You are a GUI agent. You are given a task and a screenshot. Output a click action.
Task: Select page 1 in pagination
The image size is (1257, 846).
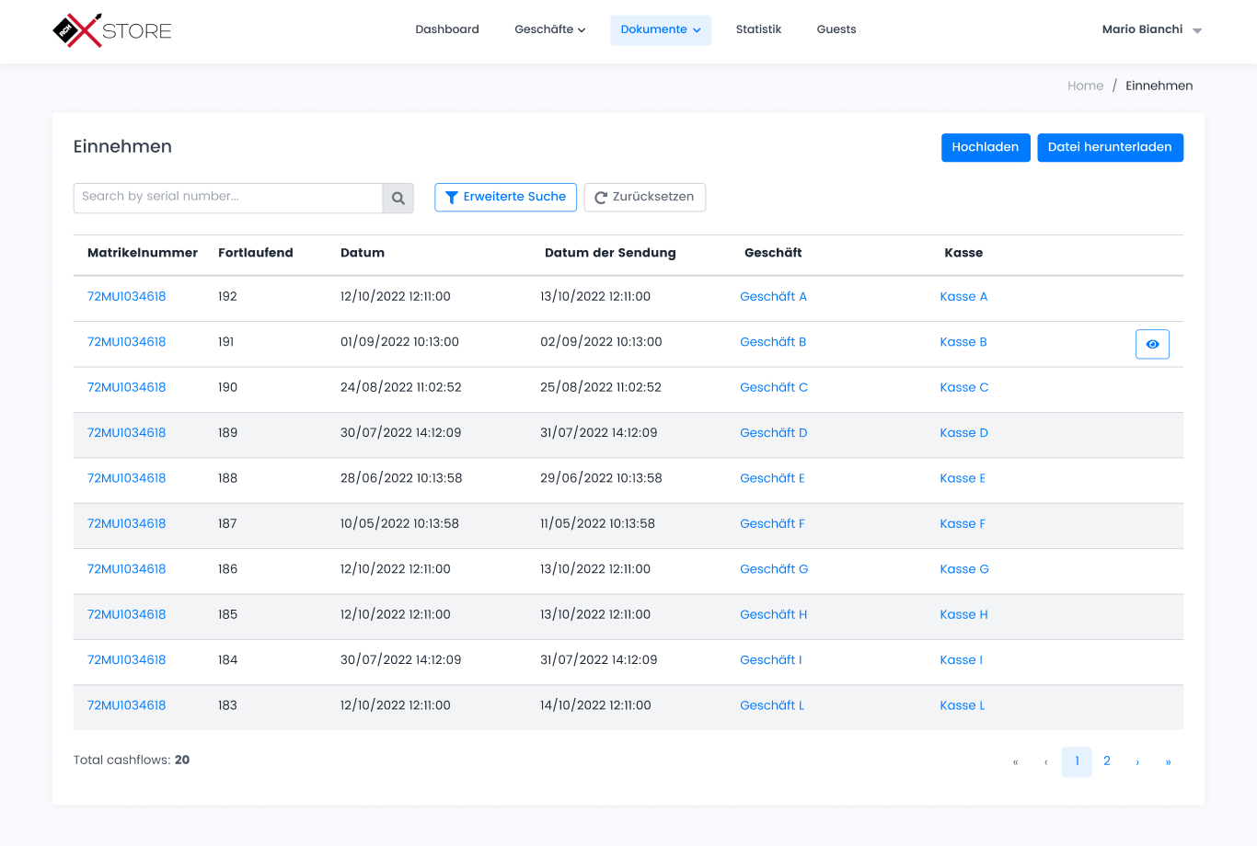1077,762
